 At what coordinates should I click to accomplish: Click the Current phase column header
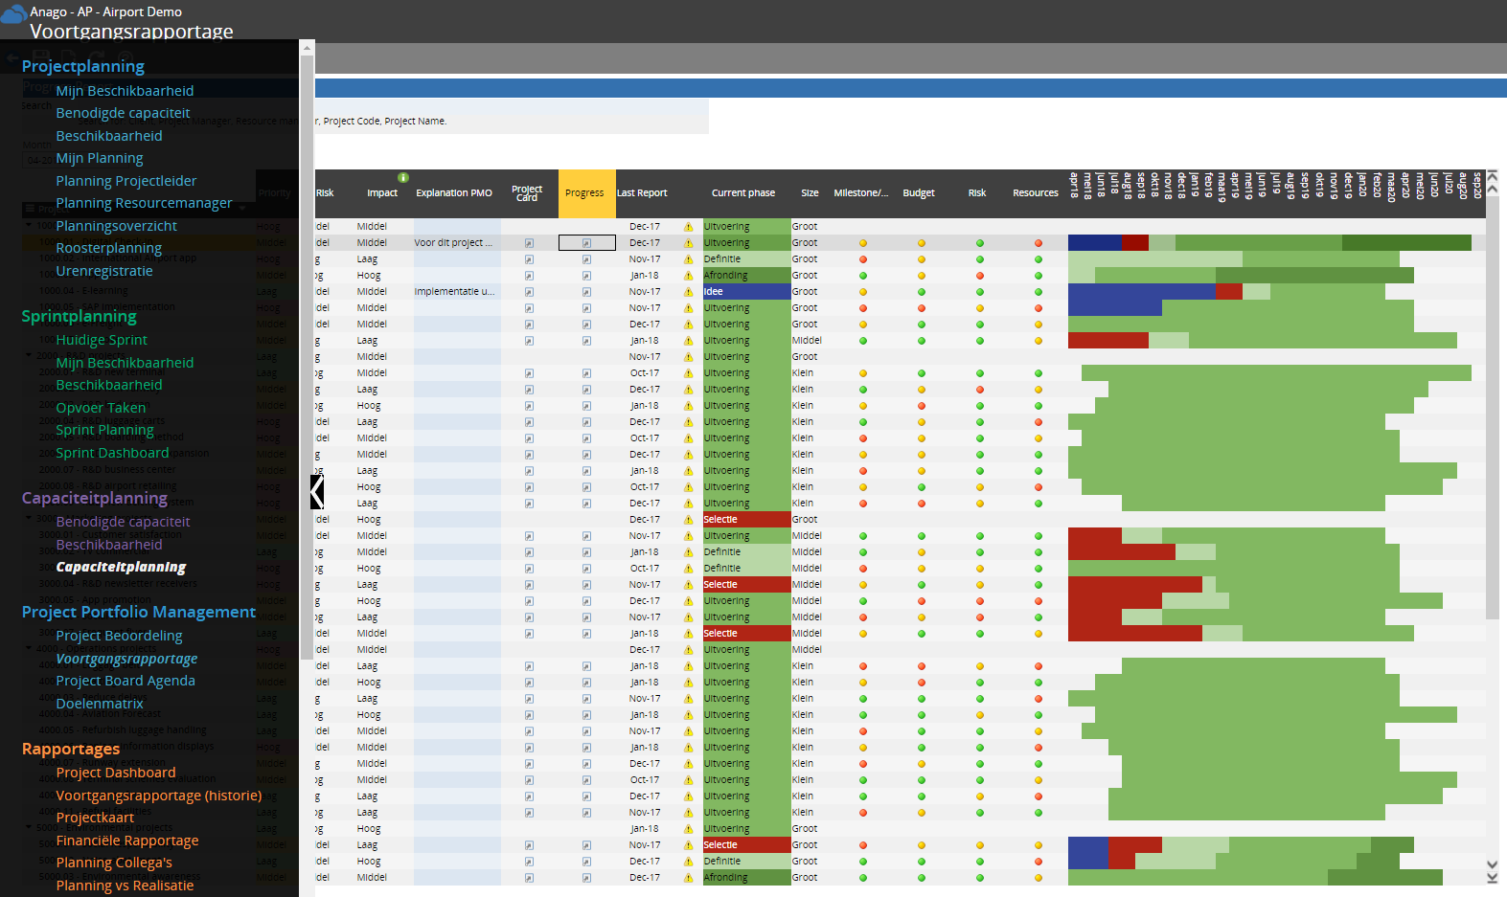743,193
